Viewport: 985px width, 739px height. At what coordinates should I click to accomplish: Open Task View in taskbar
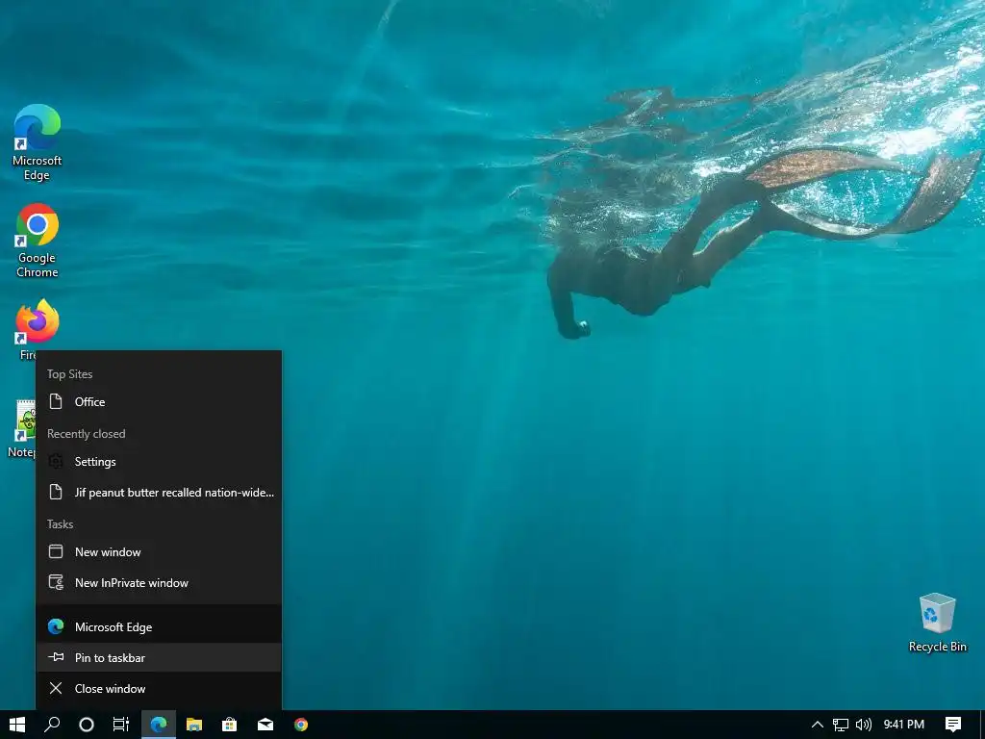pyautogui.click(x=120, y=725)
